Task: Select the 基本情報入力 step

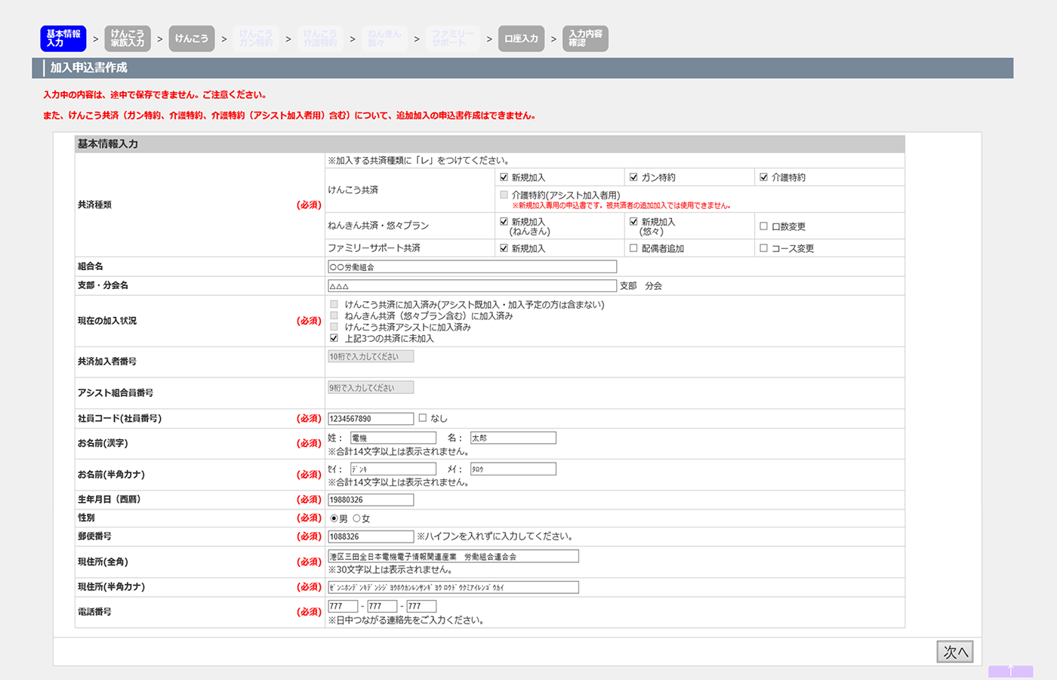Action: pyautogui.click(x=63, y=38)
